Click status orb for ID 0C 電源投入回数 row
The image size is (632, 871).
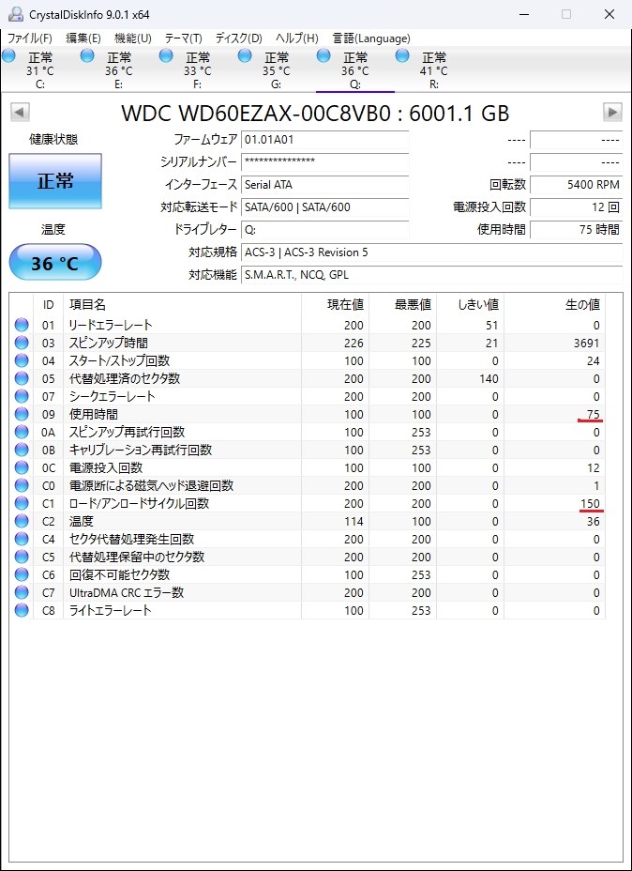[22, 467]
